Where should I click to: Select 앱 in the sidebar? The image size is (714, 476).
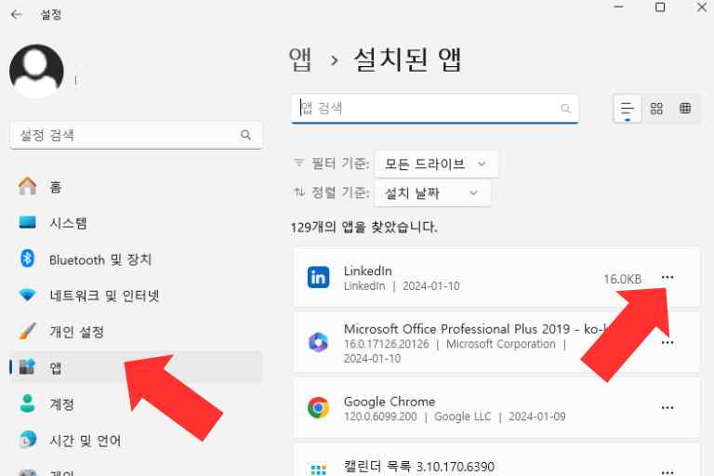coord(136,367)
